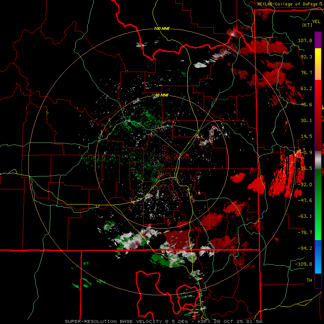324x324 pixels.
Task: Click the 76.7 velocity legend value
Action: 306,72
